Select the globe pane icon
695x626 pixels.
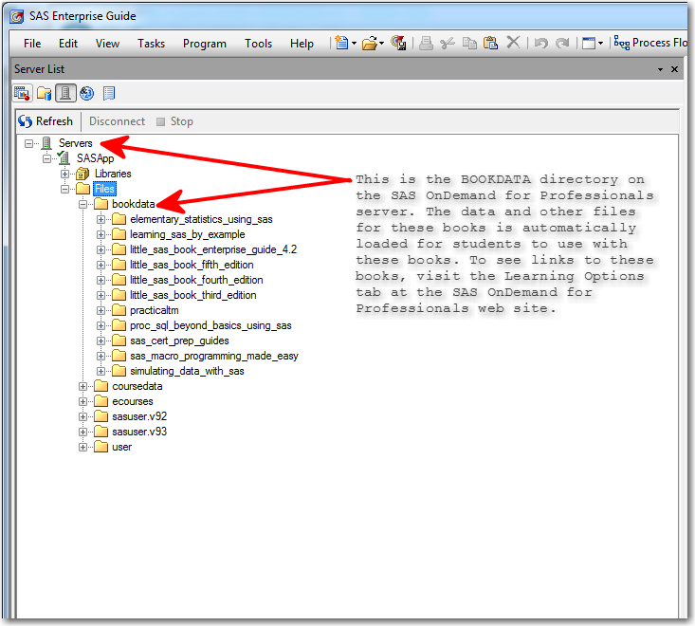(87, 94)
